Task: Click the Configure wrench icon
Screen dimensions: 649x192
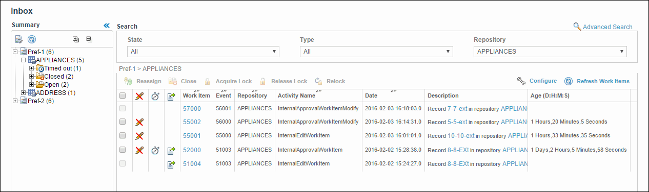Action: [521, 81]
